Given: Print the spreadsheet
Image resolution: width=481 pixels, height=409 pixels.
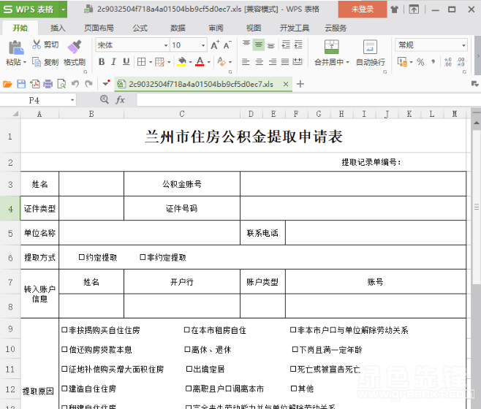Looking at the screenshot, I should click(x=48, y=84).
